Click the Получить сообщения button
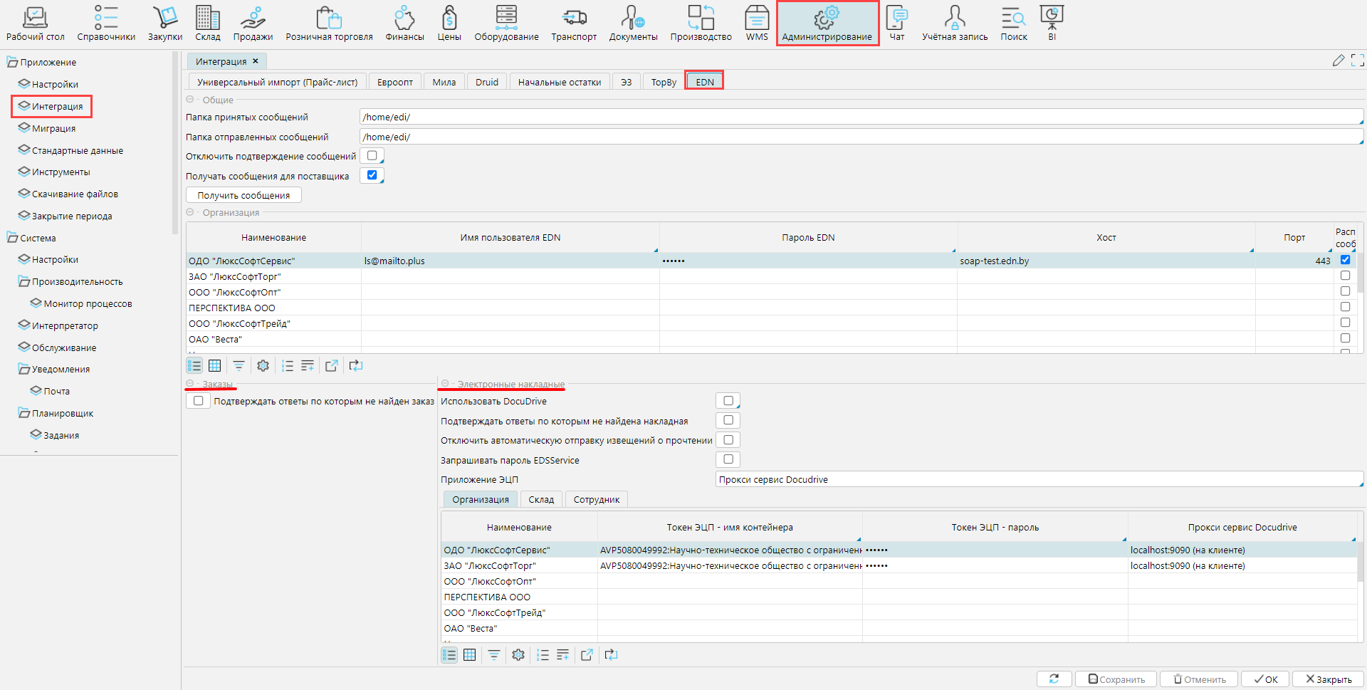Image resolution: width=1367 pixels, height=690 pixels. coord(243,195)
